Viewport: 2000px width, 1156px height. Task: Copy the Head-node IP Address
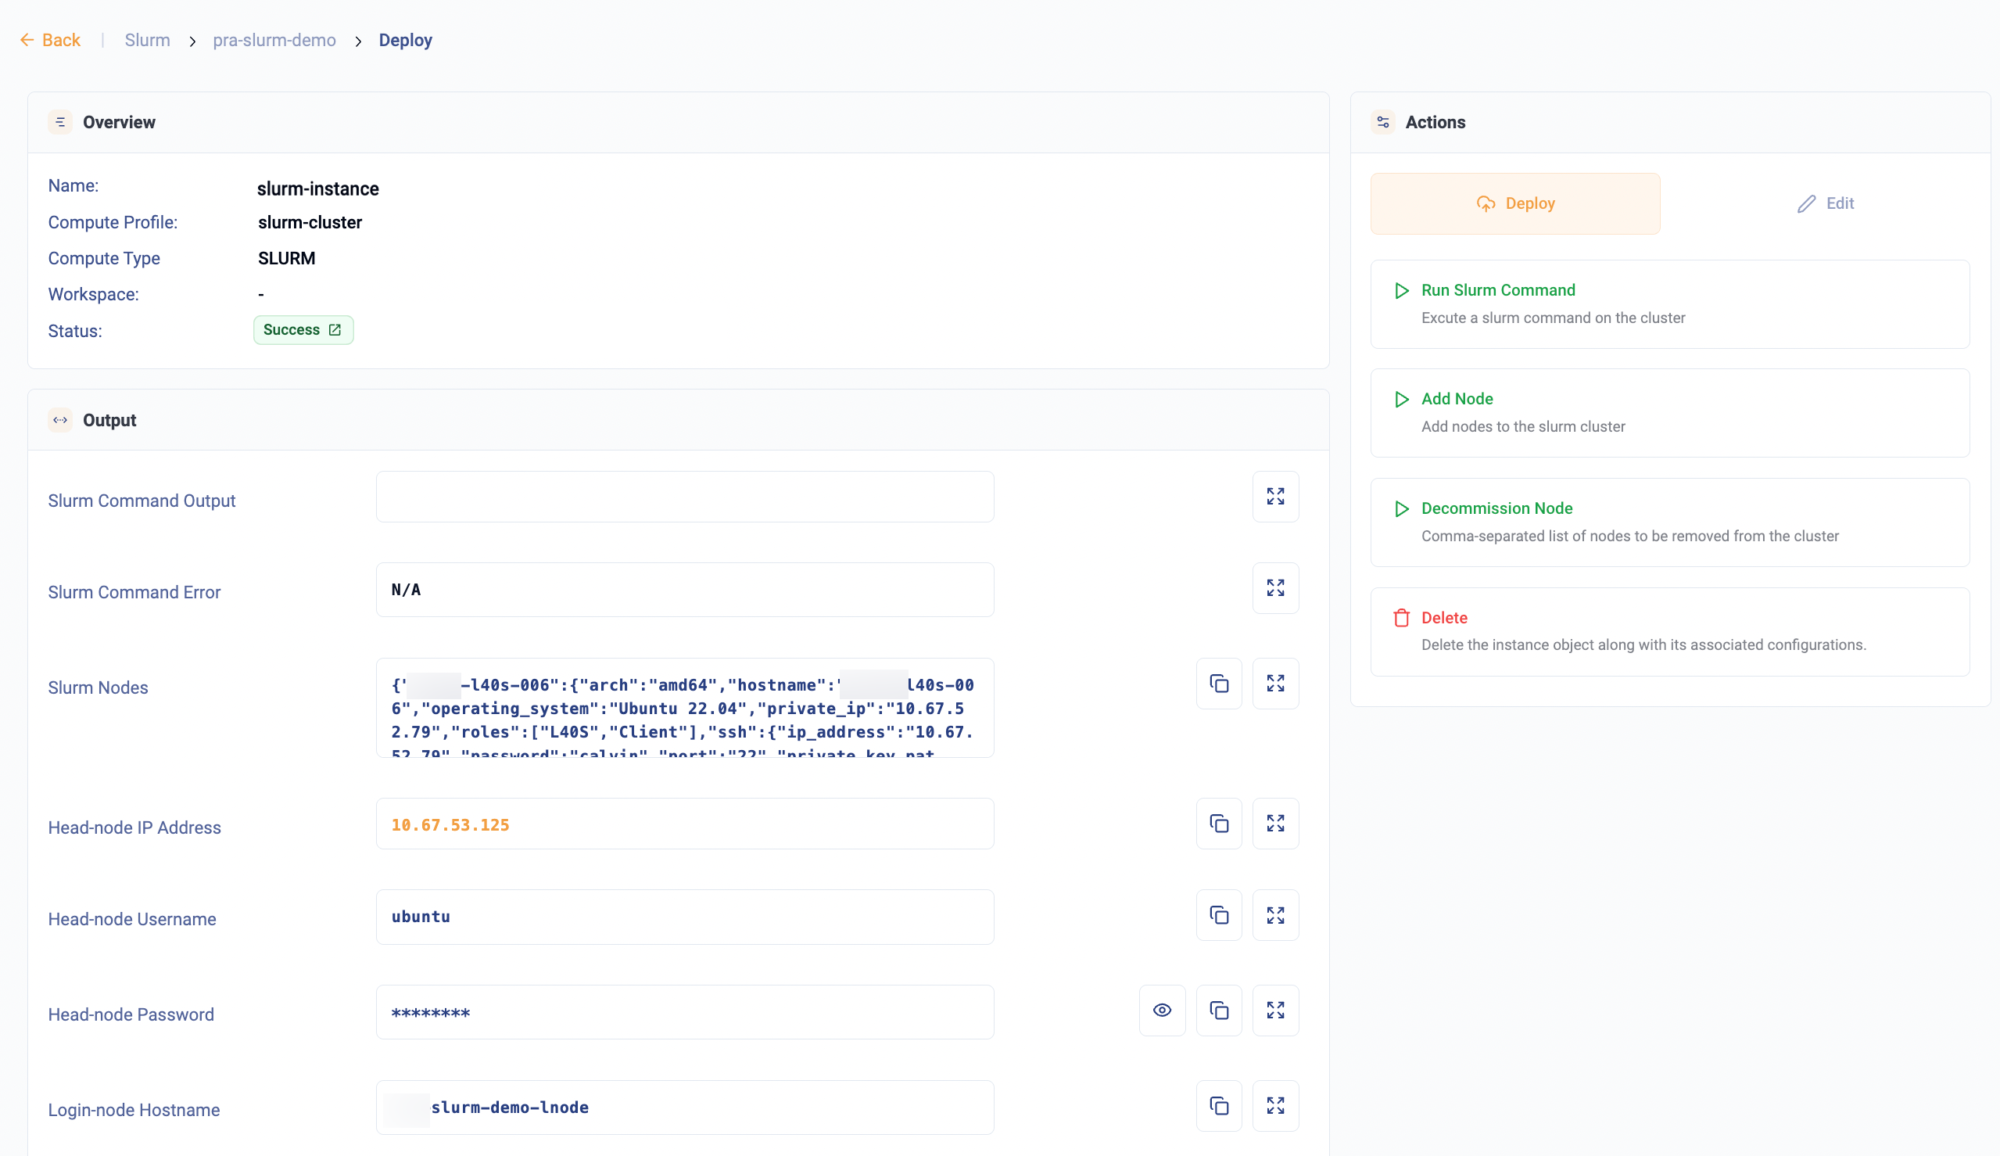click(x=1218, y=824)
